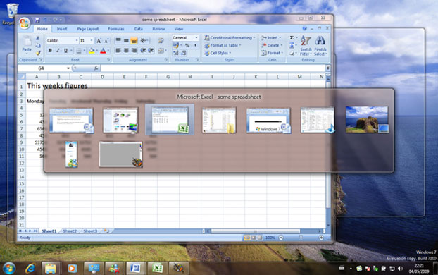Open Conditional Formatting dropdown
Screen dimensions: 438x275
(230, 38)
